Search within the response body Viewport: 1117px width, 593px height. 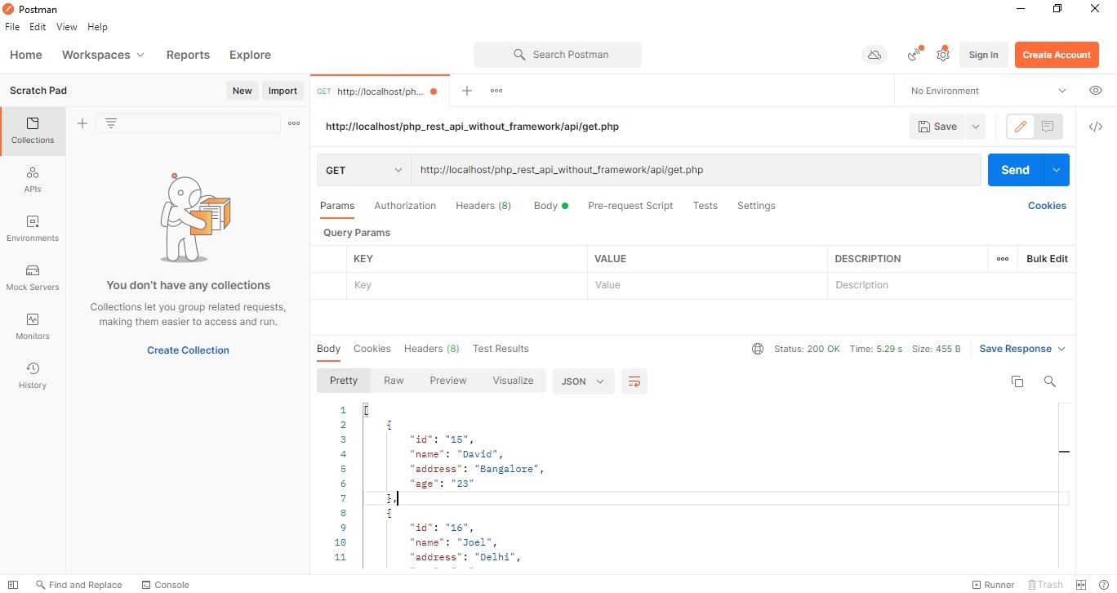pyautogui.click(x=1050, y=381)
